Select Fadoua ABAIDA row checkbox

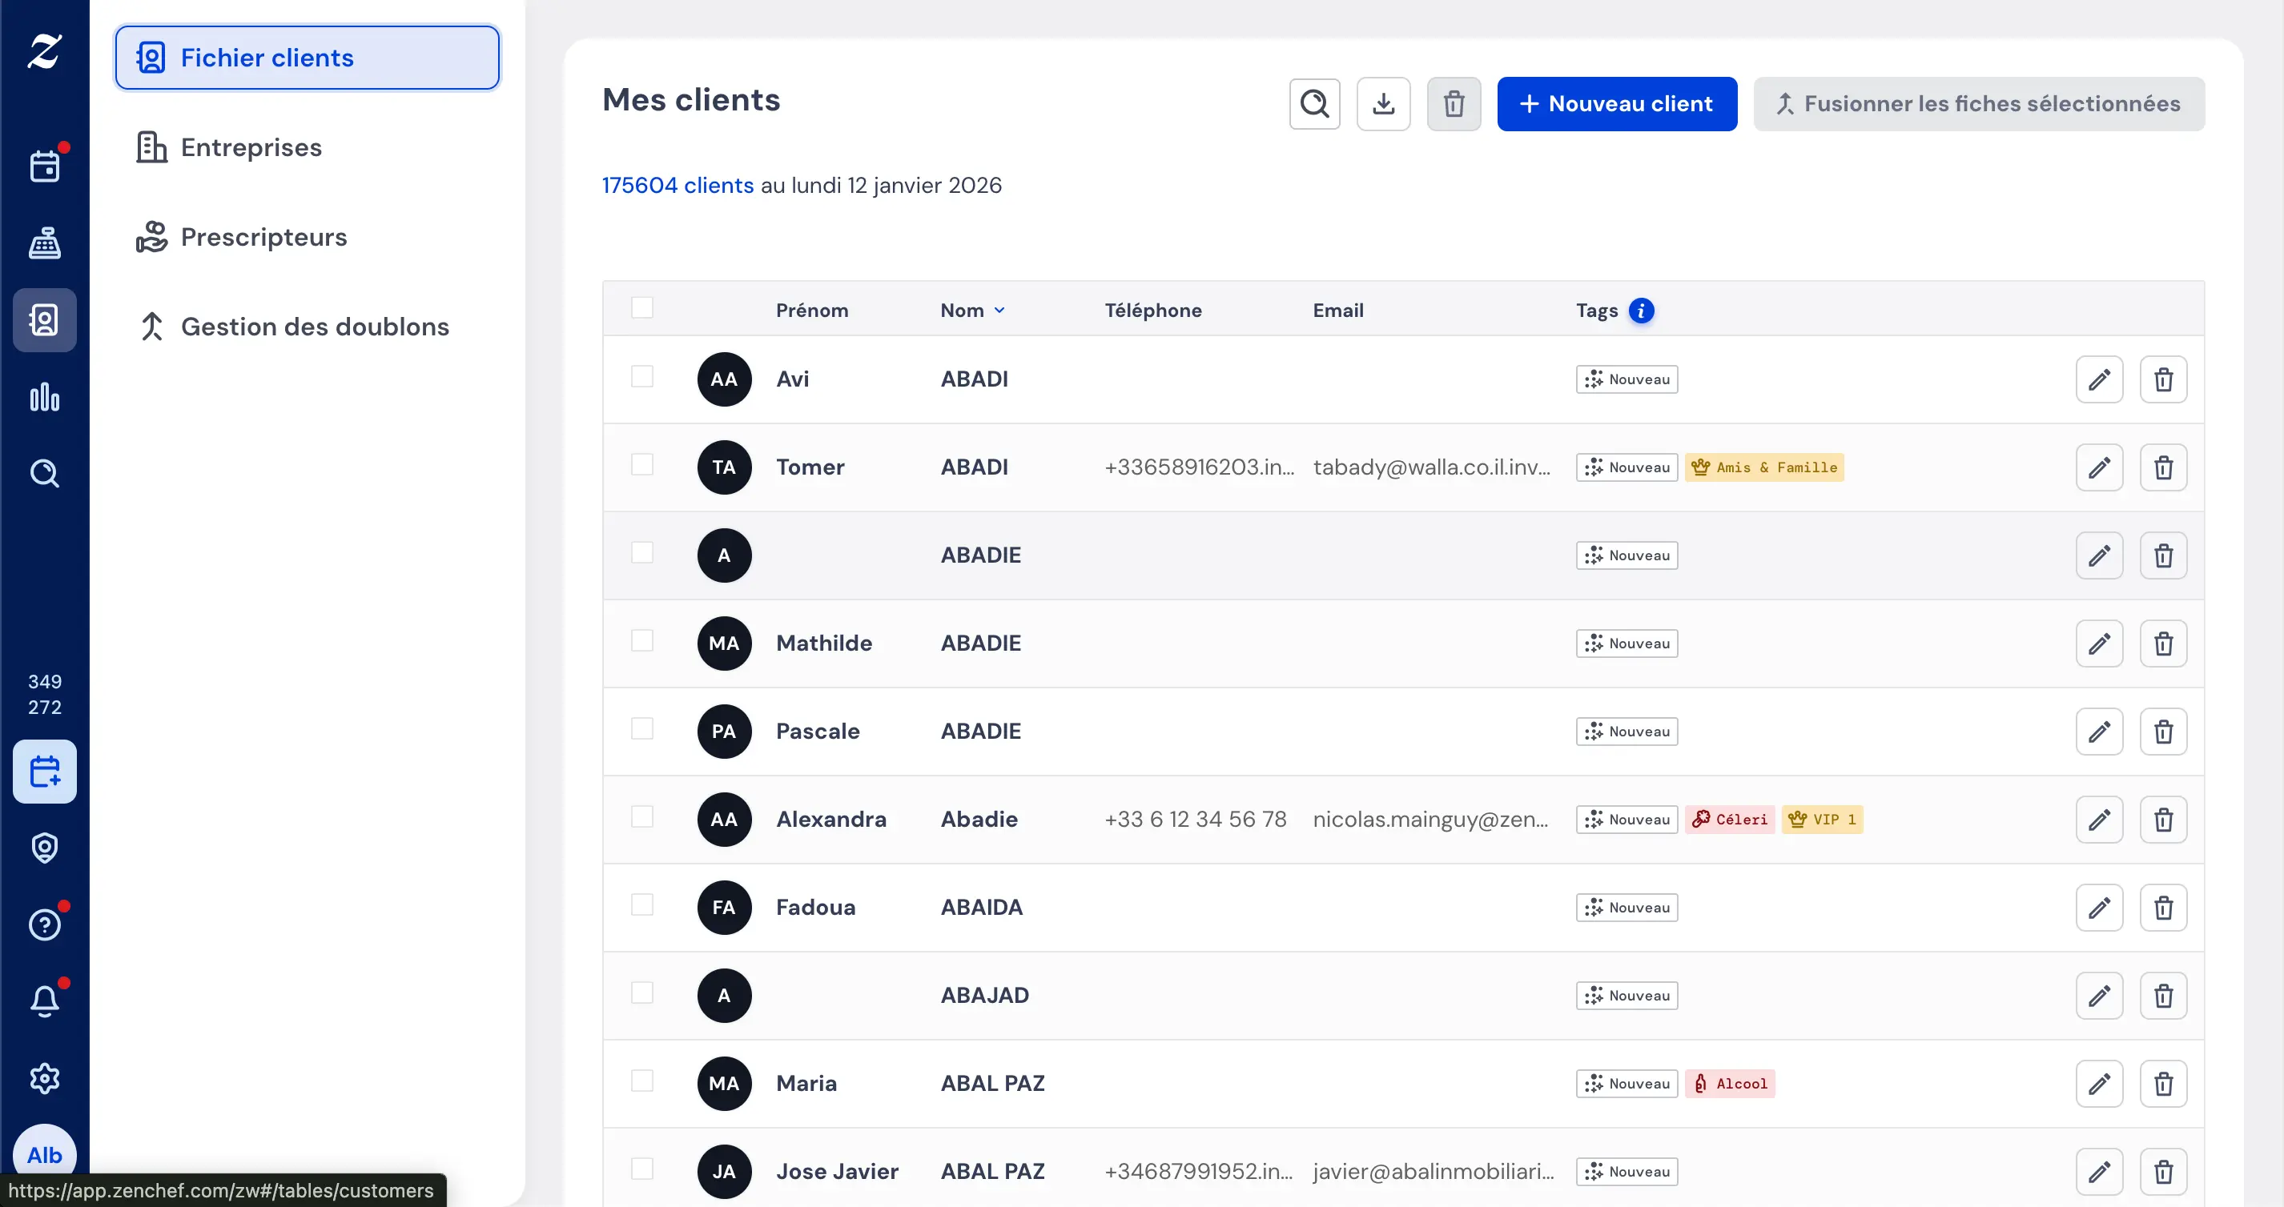click(x=642, y=904)
